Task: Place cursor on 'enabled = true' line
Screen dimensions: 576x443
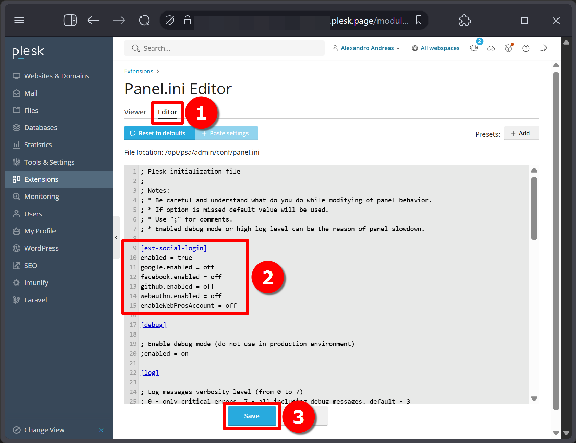Action: [x=166, y=257]
